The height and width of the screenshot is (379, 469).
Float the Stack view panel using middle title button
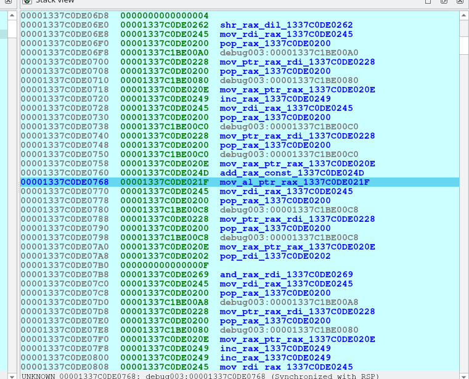point(444,2)
